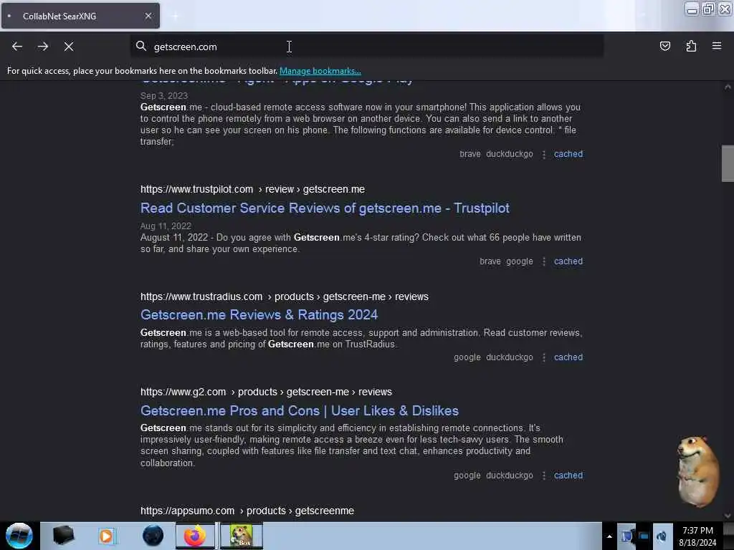This screenshot has width=734, height=550.
Task: Focus the address bar showing getscreen.com
Action: 366,47
